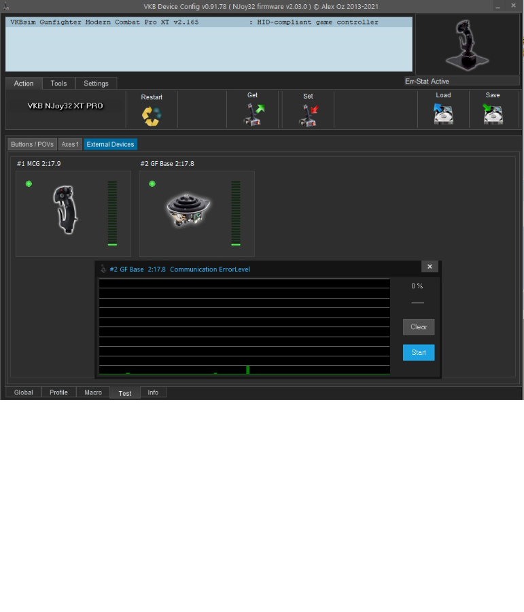The width and height of the screenshot is (524, 612).
Task: Switch to the Axes1 tab
Action: coord(70,144)
